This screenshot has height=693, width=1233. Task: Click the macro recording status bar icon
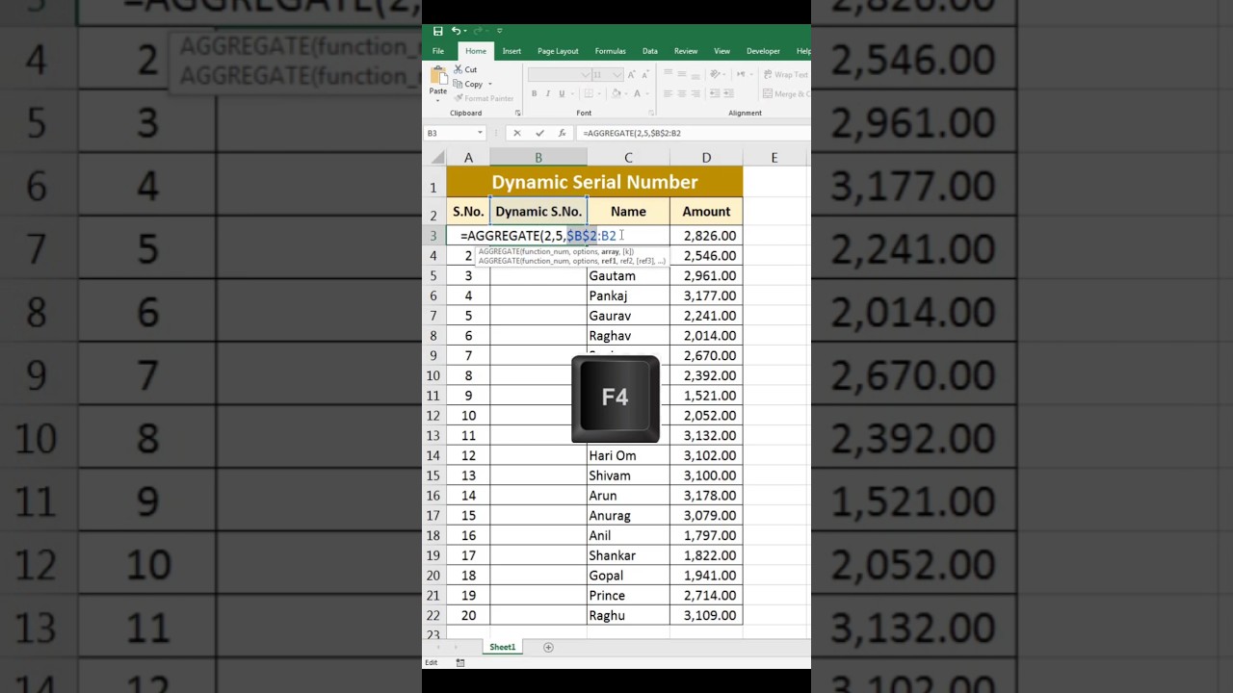point(460,662)
